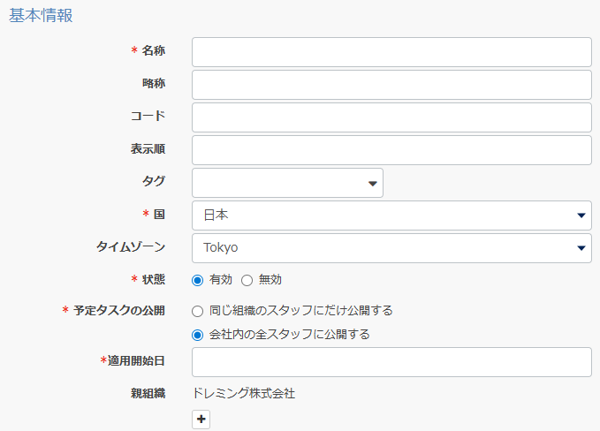This screenshot has width=600, height=431.
Task: Click the 名称 field label
Action: coord(153,51)
